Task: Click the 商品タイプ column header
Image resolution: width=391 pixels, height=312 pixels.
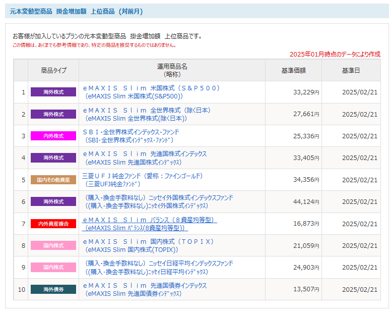Action: (53, 71)
